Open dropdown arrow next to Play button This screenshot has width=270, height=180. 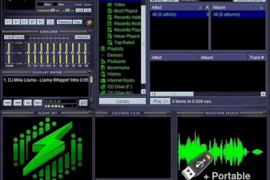167,101
